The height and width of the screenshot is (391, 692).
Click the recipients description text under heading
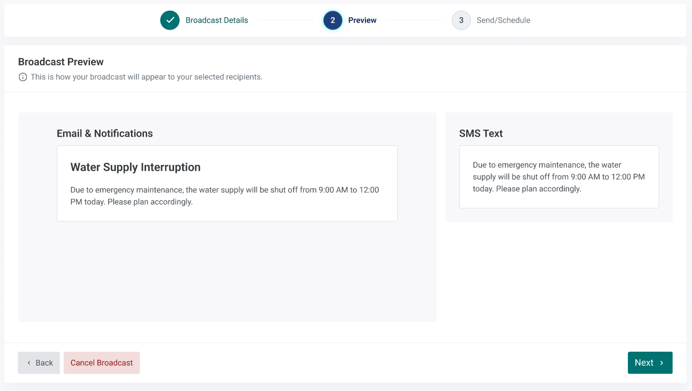(x=147, y=77)
